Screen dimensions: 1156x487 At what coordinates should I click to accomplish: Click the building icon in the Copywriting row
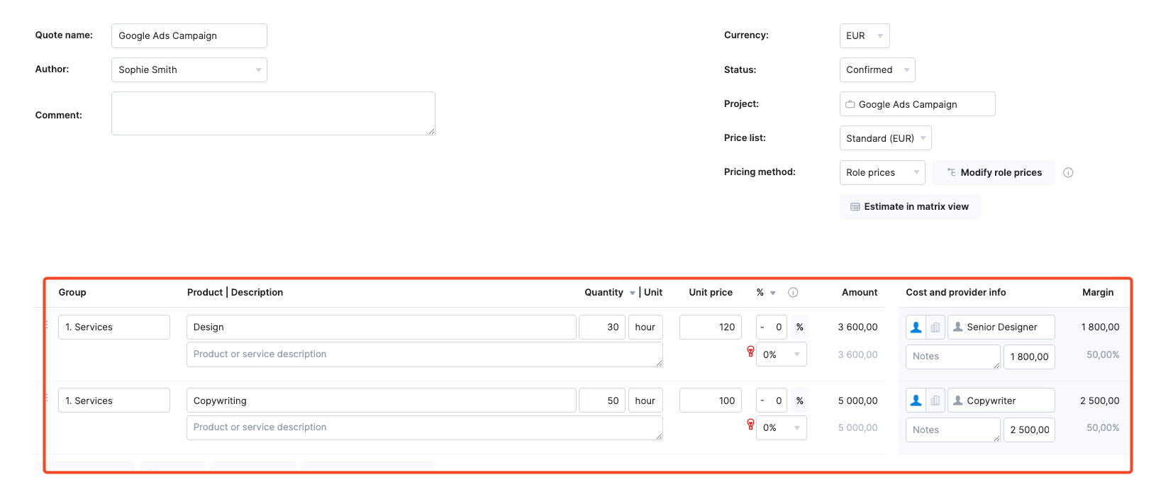coord(935,401)
